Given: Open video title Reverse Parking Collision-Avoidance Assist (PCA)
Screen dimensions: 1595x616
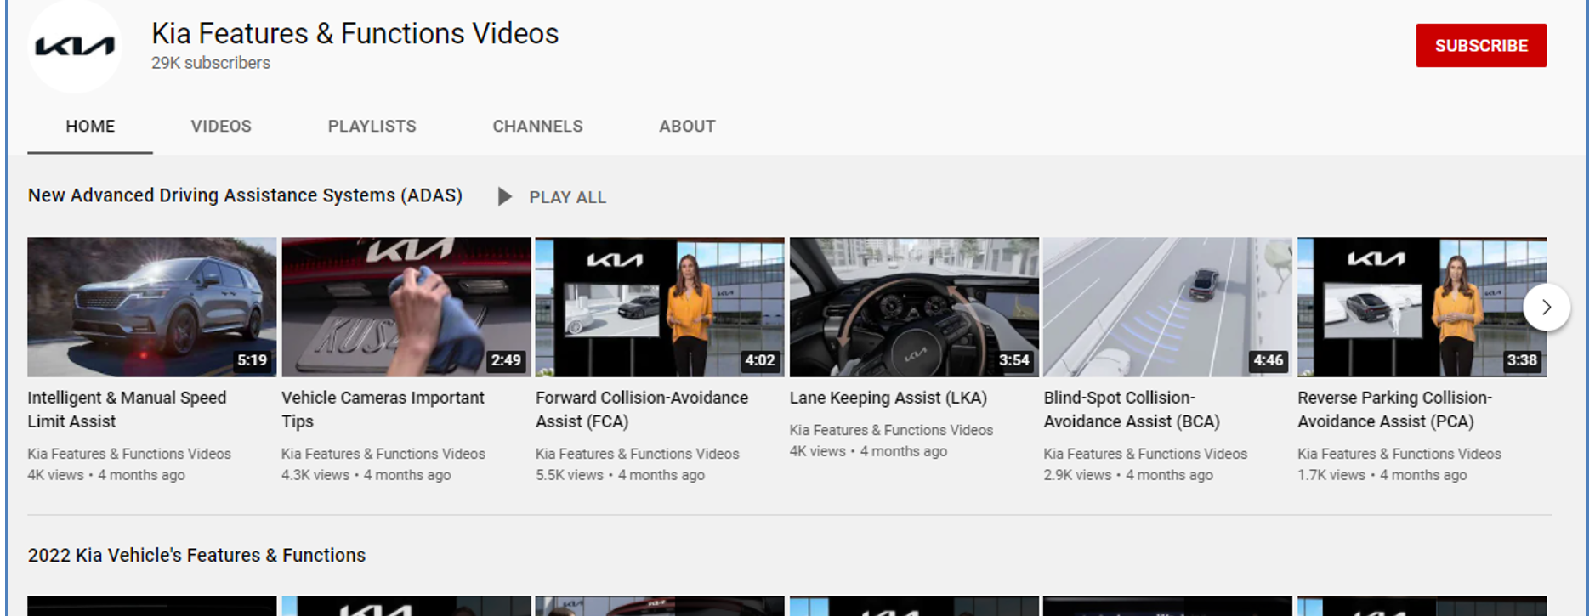Looking at the screenshot, I should 1394,410.
